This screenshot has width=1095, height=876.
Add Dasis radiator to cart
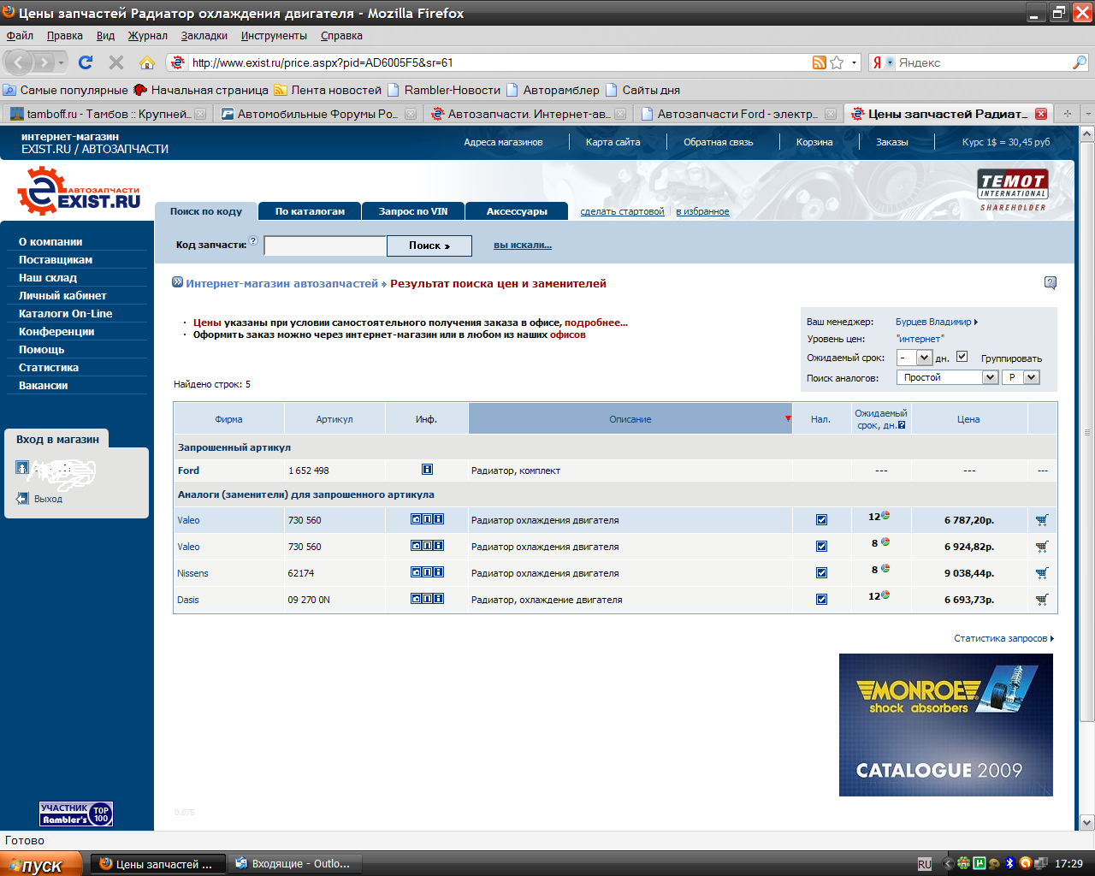click(1041, 600)
